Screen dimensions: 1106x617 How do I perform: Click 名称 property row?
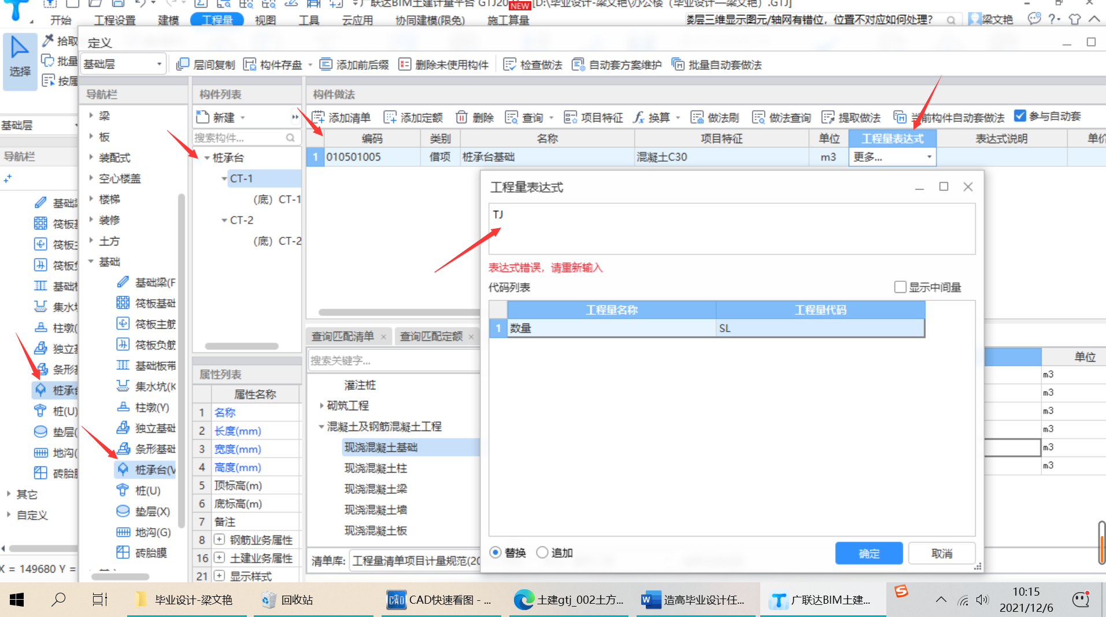pos(247,412)
